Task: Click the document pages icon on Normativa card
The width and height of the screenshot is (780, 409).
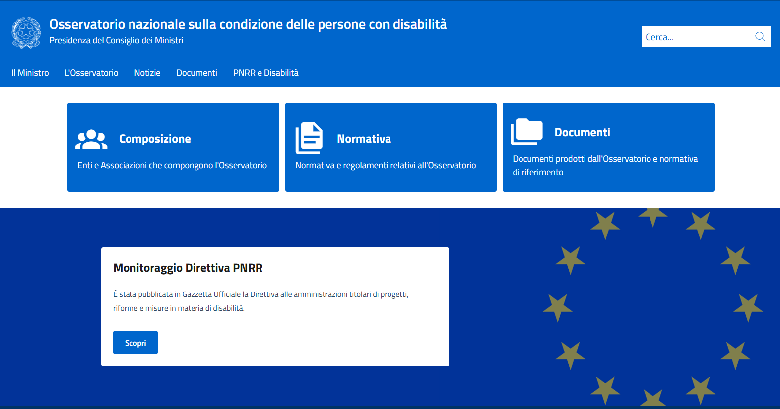Action: pyautogui.click(x=309, y=138)
